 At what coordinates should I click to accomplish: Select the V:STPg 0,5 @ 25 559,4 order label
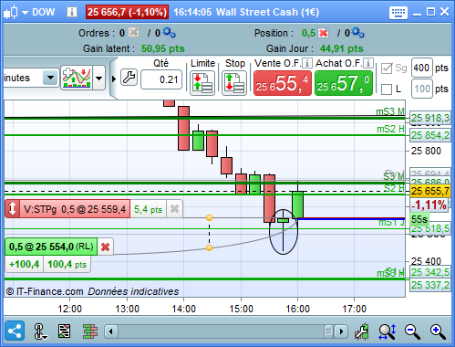[75, 209]
